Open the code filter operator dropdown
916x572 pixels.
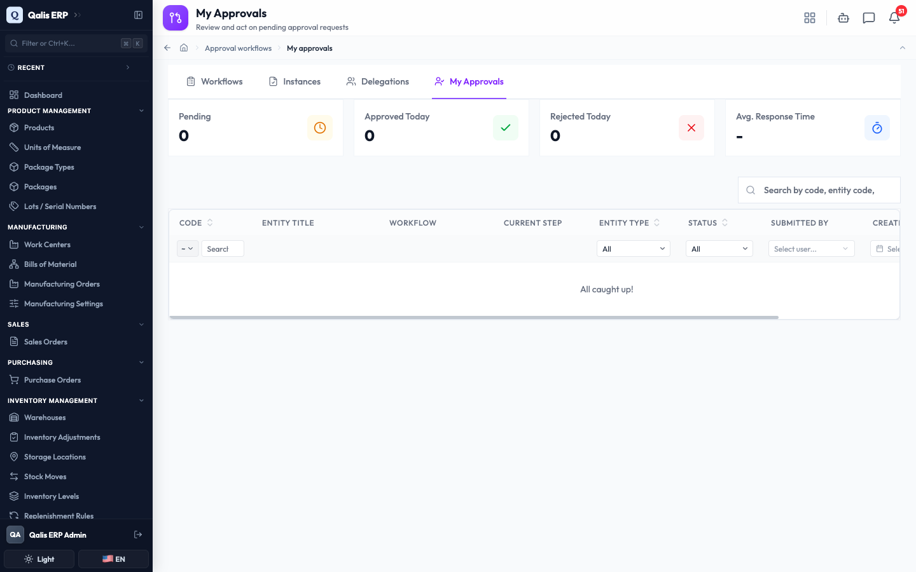click(x=188, y=249)
